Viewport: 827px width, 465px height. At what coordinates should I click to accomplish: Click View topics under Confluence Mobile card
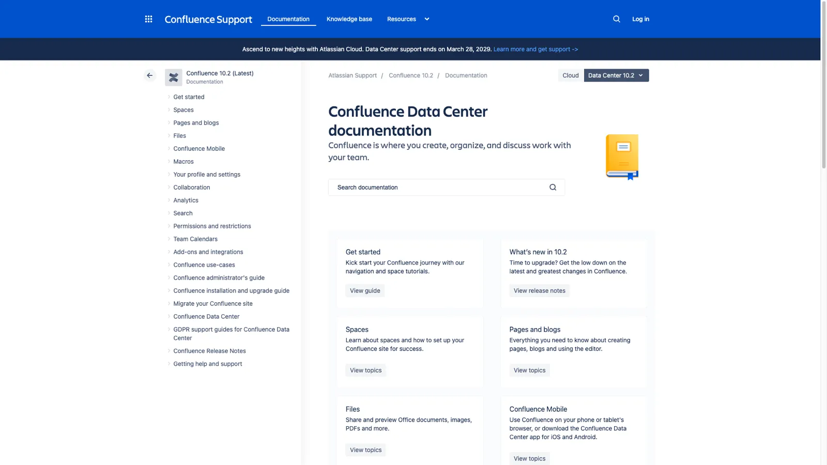click(529, 459)
